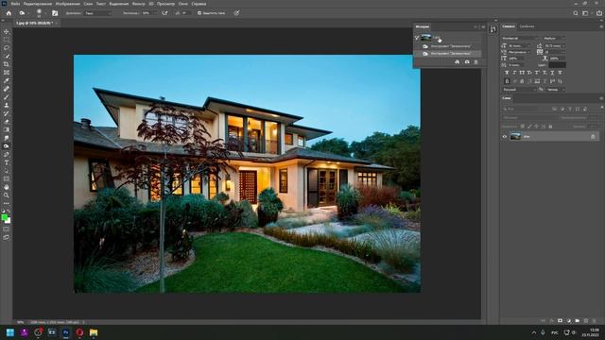Delete layer trash icon in Layers panel
Image resolution: width=605 pixels, height=340 pixels.
click(x=595, y=321)
